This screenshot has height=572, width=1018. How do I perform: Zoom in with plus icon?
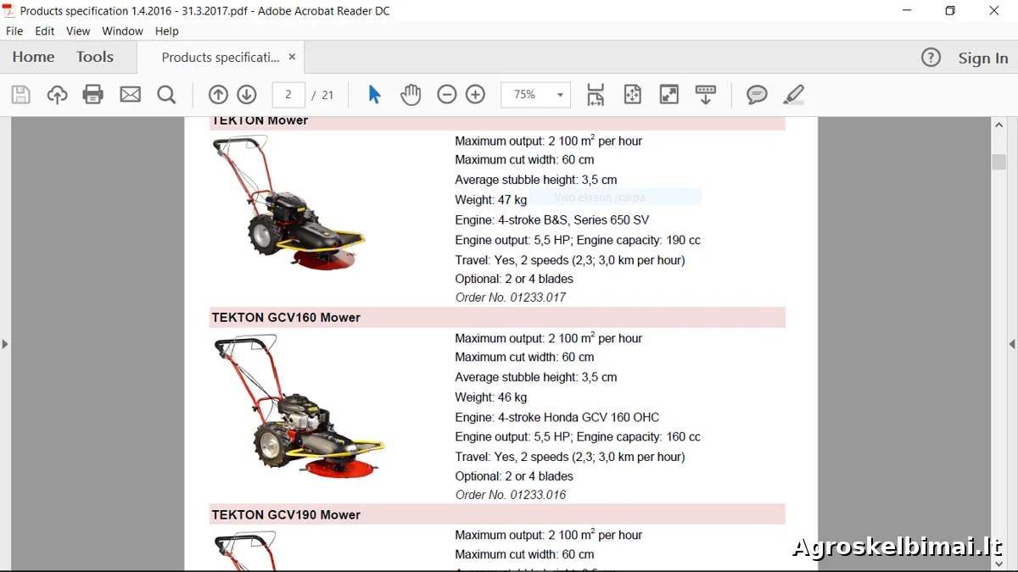coord(476,94)
